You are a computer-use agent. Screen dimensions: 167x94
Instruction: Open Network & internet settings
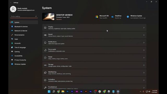24,31
